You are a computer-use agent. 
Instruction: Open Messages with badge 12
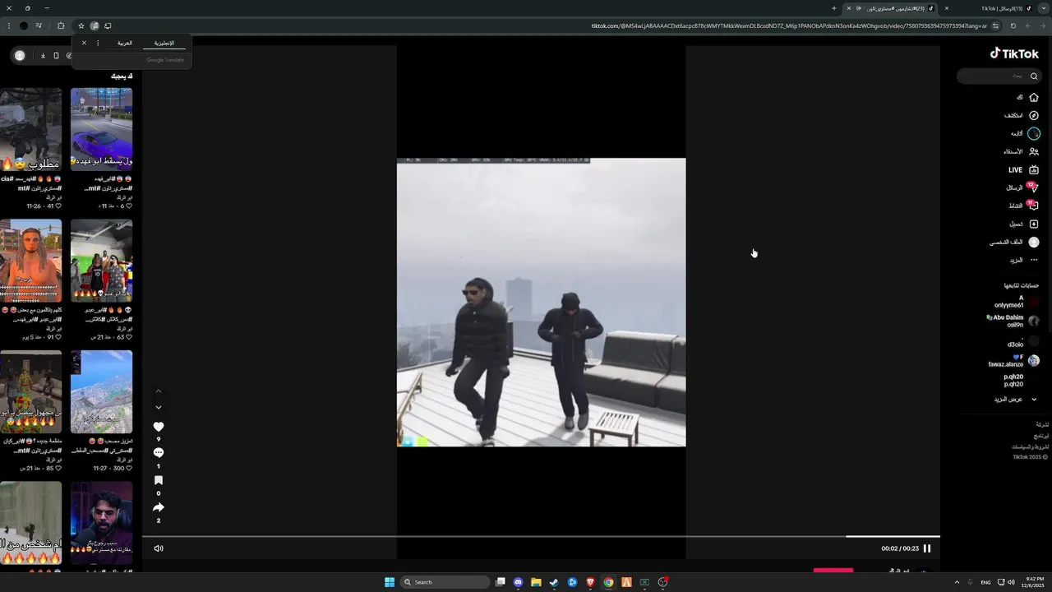pyautogui.click(x=1034, y=187)
